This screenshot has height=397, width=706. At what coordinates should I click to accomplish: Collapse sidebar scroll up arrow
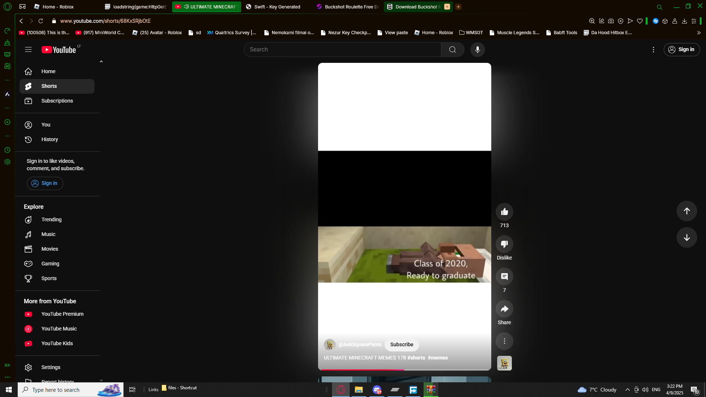pos(101,61)
